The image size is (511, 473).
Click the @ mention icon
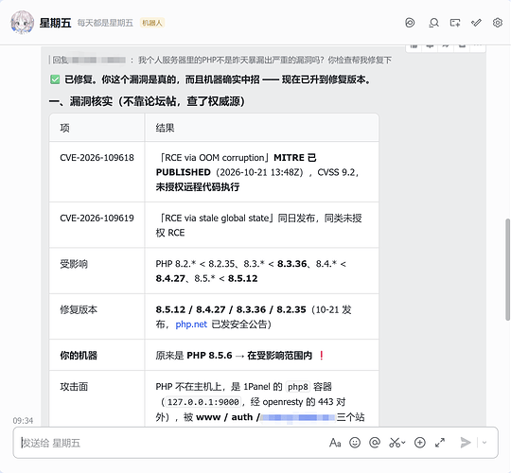coord(375,443)
